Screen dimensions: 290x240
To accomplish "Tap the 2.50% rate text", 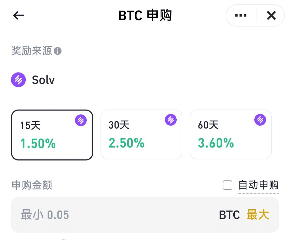I will (127, 143).
